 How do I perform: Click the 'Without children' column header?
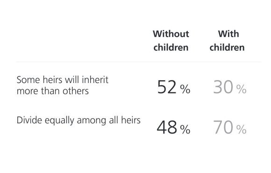(x=171, y=41)
